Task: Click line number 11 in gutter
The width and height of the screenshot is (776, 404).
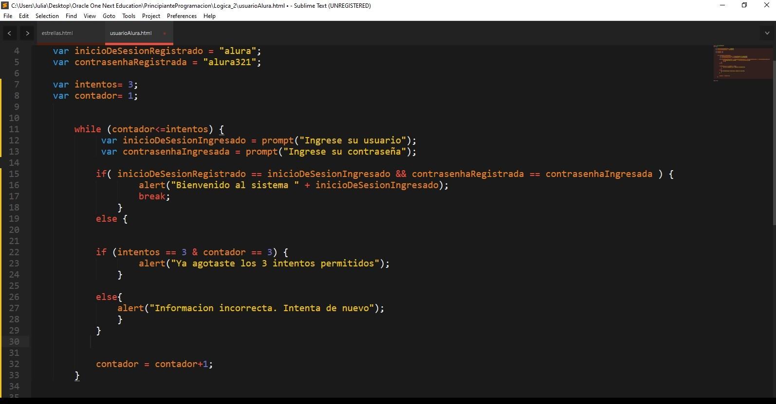Action: (14, 129)
